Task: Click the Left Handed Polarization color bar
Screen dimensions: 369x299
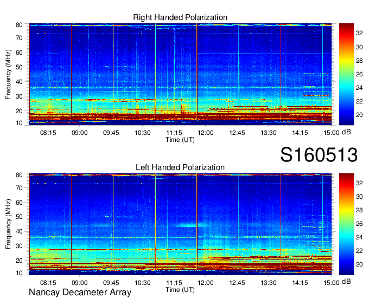Action: (x=346, y=224)
